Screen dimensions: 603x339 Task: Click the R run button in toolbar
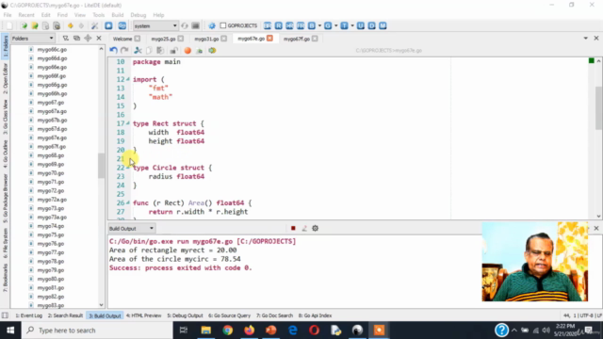coord(279,25)
